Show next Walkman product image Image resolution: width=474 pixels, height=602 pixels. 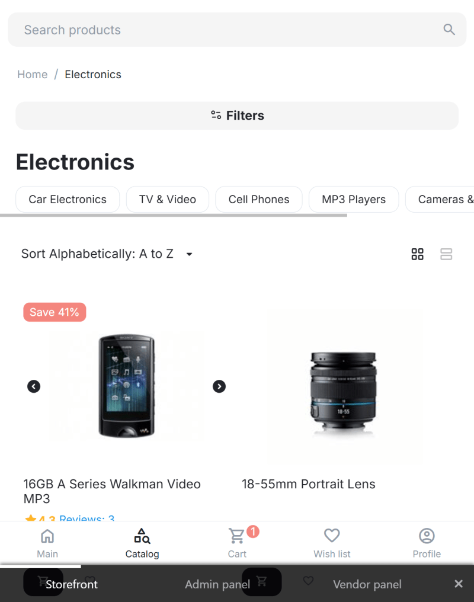click(219, 386)
